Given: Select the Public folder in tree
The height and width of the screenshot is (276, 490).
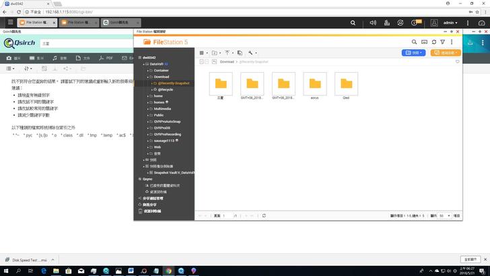Looking at the screenshot, I should pos(159,115).
